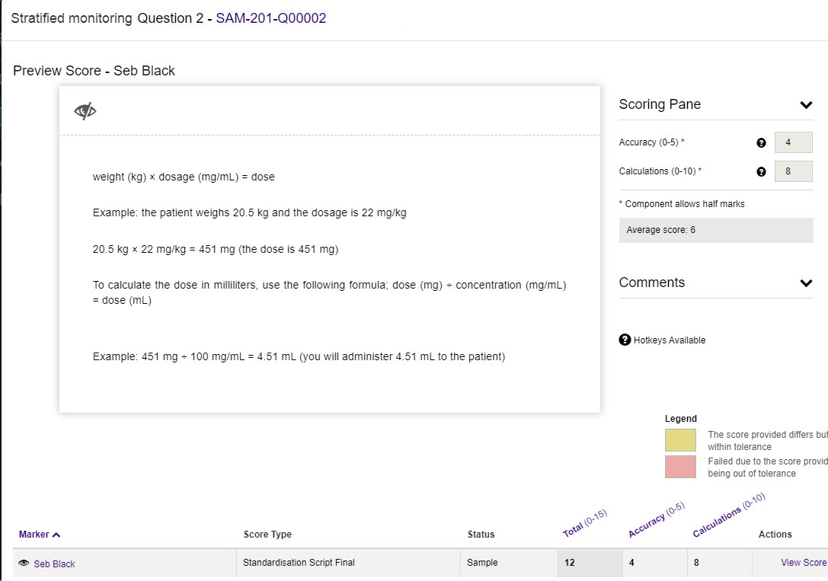Click the red out-of-tolerance legend swatch
Image resolution: width=828 pixels, height=581 pixels.
pyautogui.click(x=680, y=467)
